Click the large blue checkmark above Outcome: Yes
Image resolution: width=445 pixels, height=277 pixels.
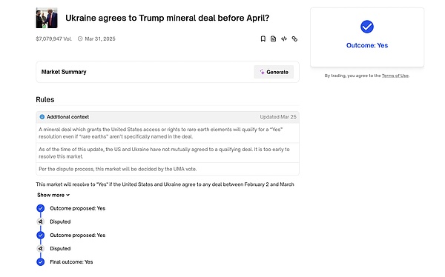click(x=367, y=27)
